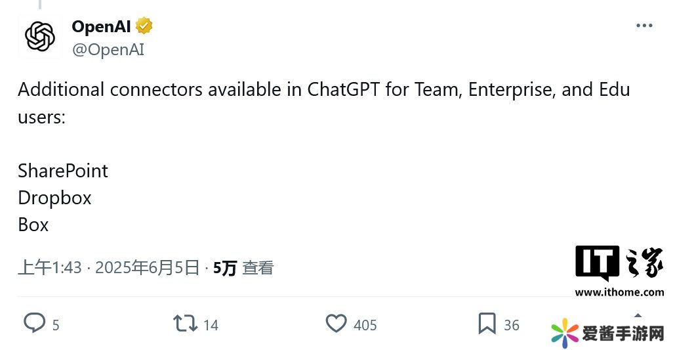The image size is (673, 350).
Task: Repost the tweet using retweet arrows icon
Action: (x=185, y=323)
